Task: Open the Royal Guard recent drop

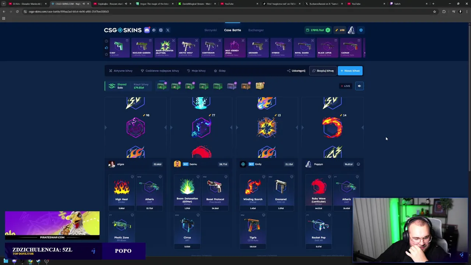Action: tap(304, 48)
